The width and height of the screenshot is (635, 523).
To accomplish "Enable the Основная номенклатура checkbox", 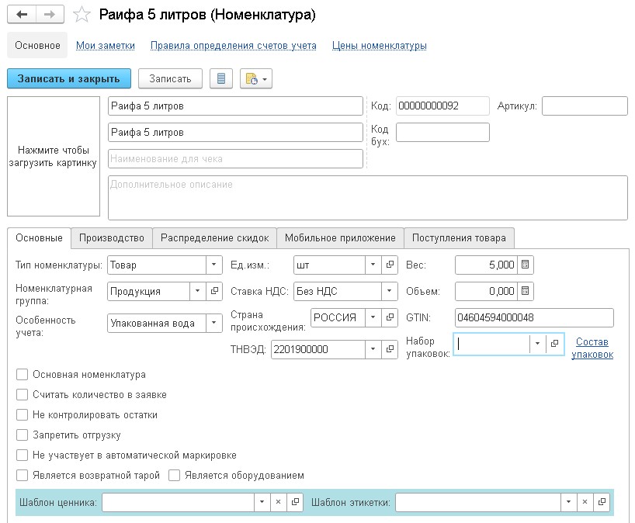I will click(23, 375).
